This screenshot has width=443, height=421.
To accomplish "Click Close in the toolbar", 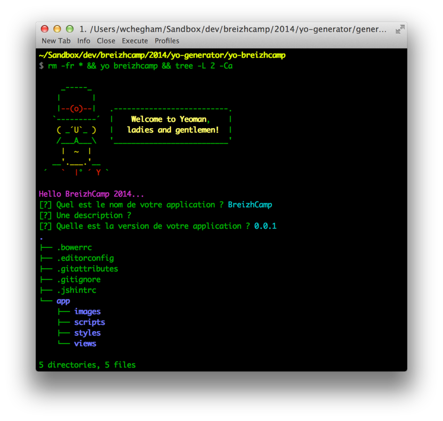I will coord(106,41).
